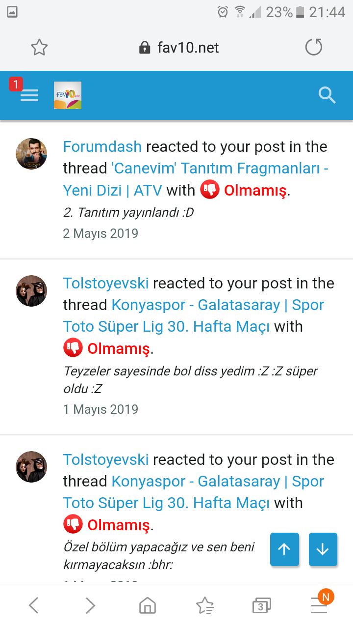
Task: Open Tolstoyevski's profile link in second alert
Action: coord(106,284)
